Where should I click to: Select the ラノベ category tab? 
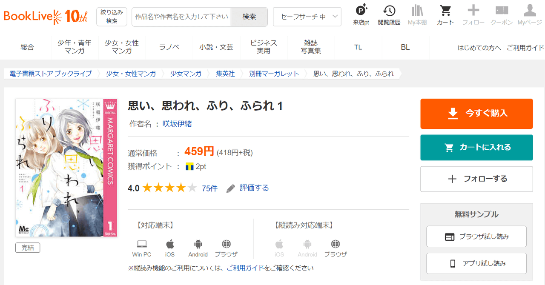point(169,47)
